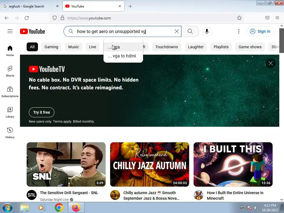Viewport: 284px width, 213px height.
Task: Click the taskbar clock showing 4:12 PM
Action: [x=270, y=208]
